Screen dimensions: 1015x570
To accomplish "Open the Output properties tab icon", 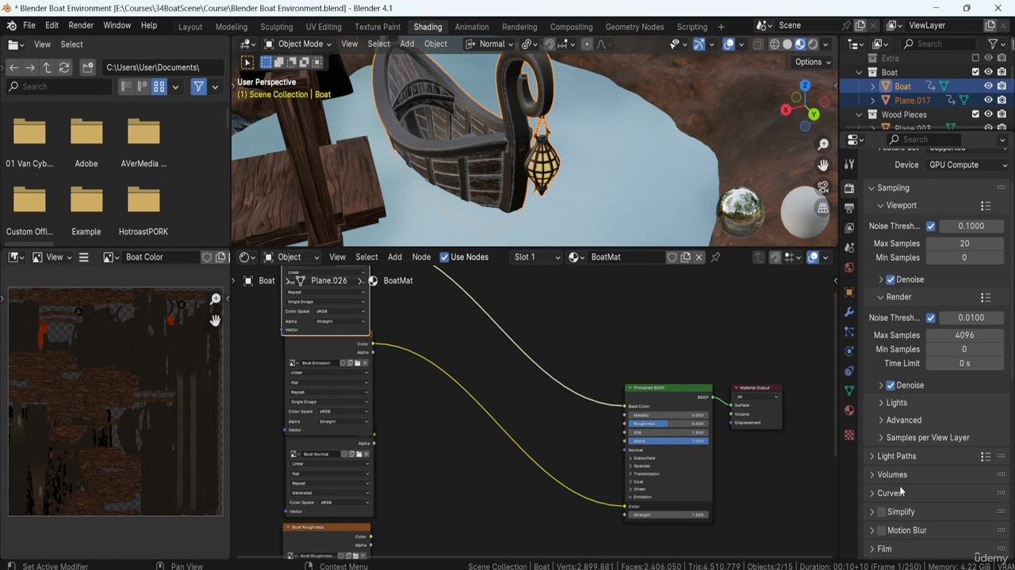I will pos(849,208).
